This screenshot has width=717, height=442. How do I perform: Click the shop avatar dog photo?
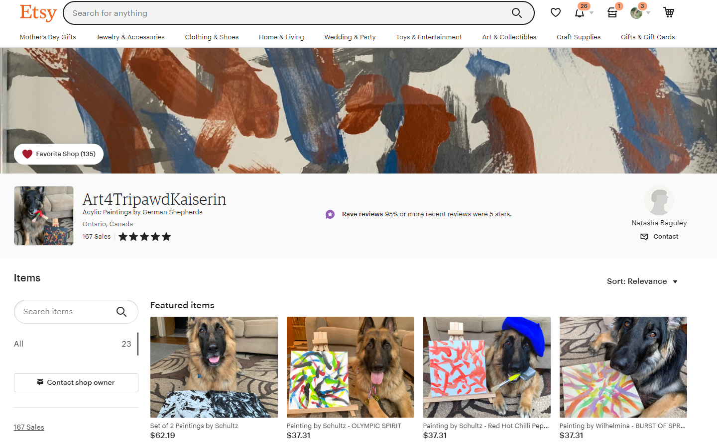pos(44,216)
